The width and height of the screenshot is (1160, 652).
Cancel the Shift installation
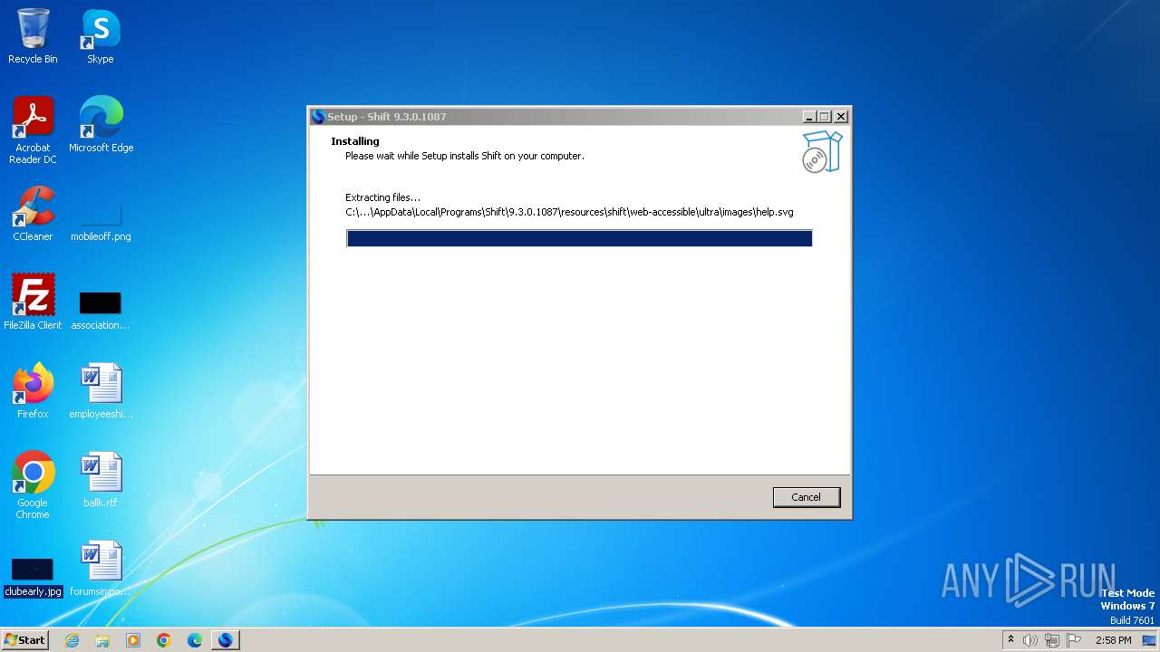806,497
